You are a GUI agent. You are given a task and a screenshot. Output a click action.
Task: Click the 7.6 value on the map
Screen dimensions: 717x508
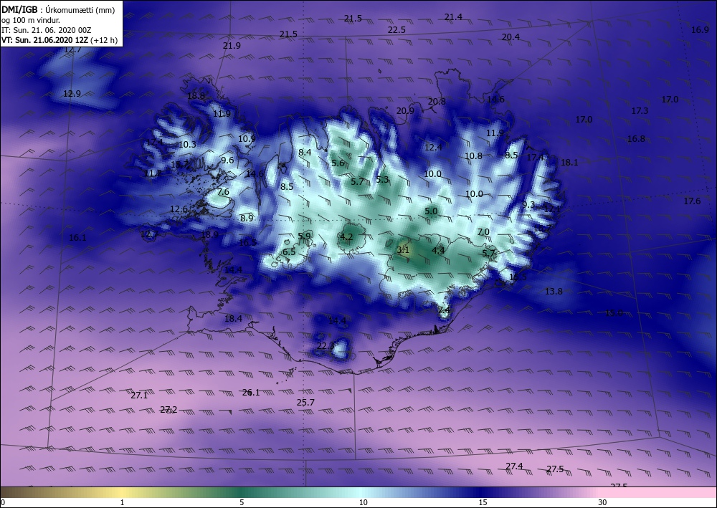(x=223, y=192)
